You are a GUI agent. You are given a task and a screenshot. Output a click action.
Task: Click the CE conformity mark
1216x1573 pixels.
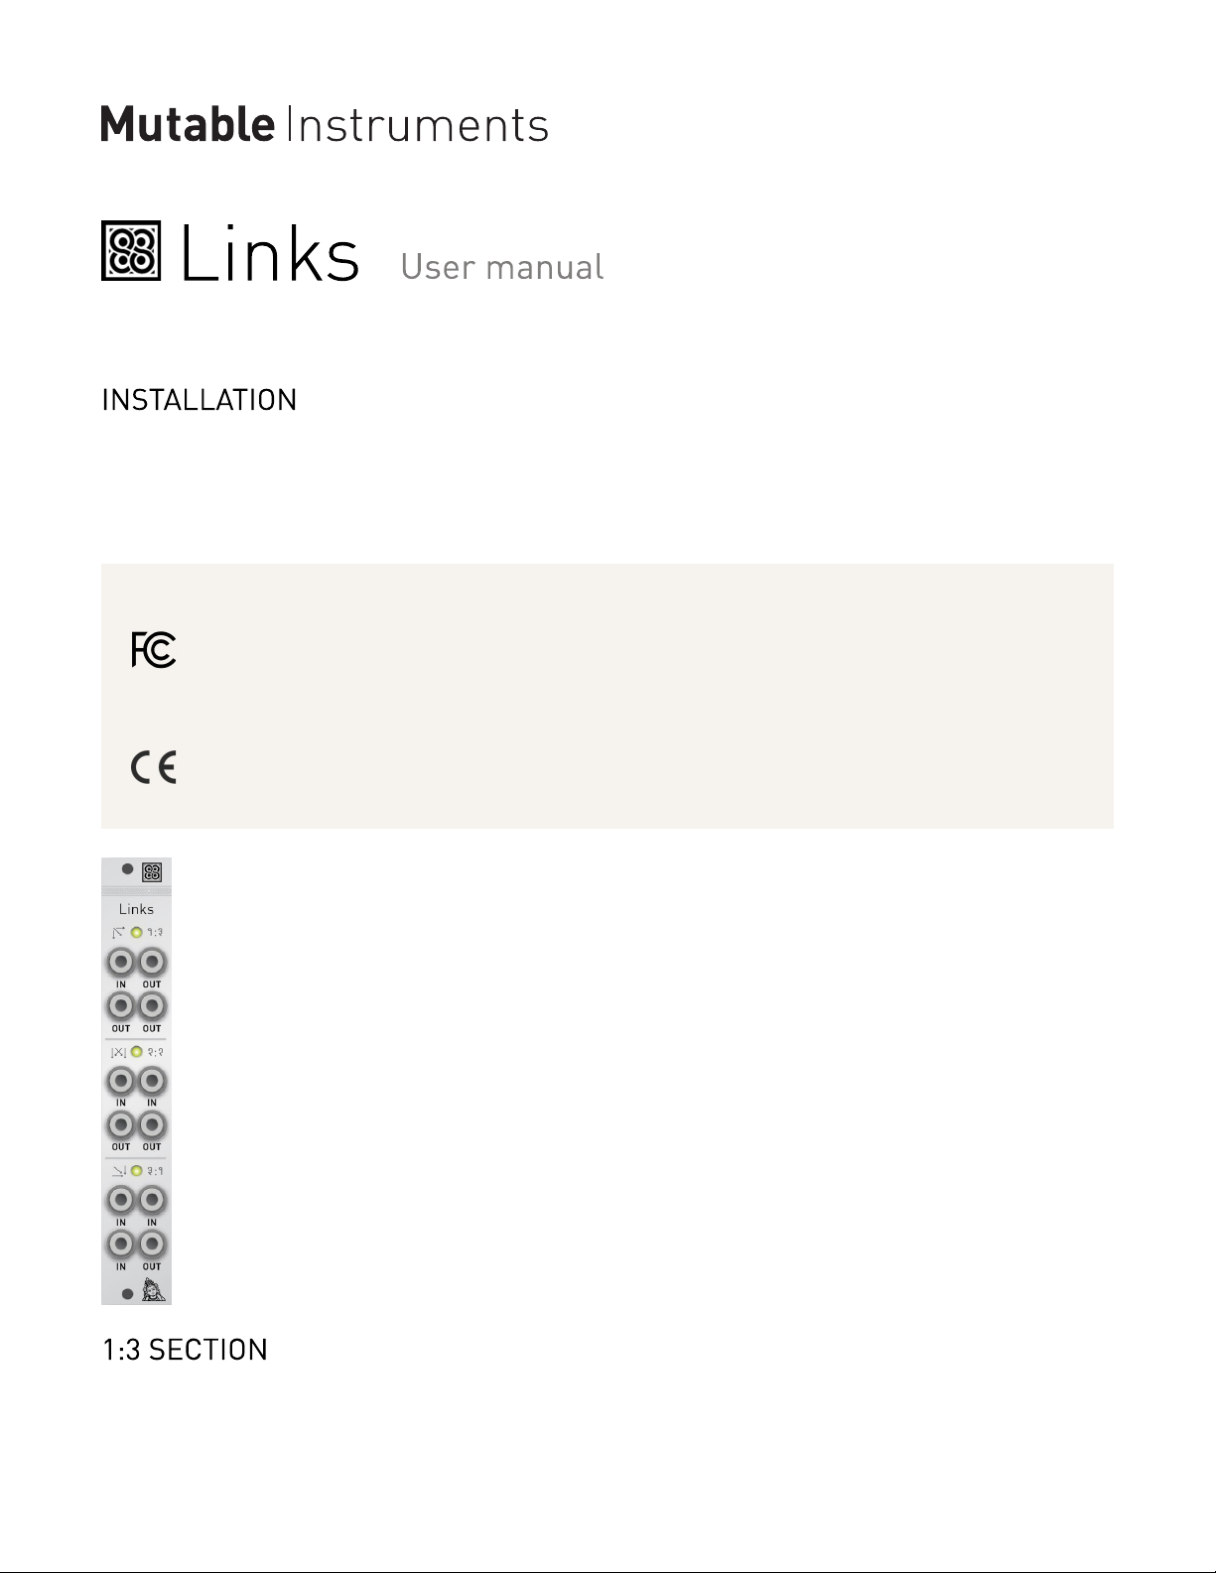pyautogui.click(x=154, y=767)
